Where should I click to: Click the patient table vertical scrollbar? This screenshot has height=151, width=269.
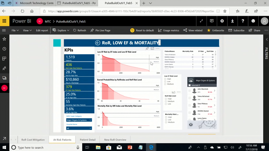pos(215,59)
